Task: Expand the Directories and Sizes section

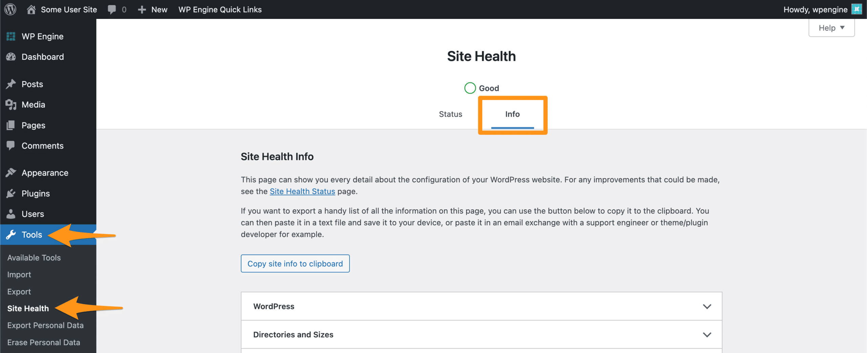Action: coord(481,334)
